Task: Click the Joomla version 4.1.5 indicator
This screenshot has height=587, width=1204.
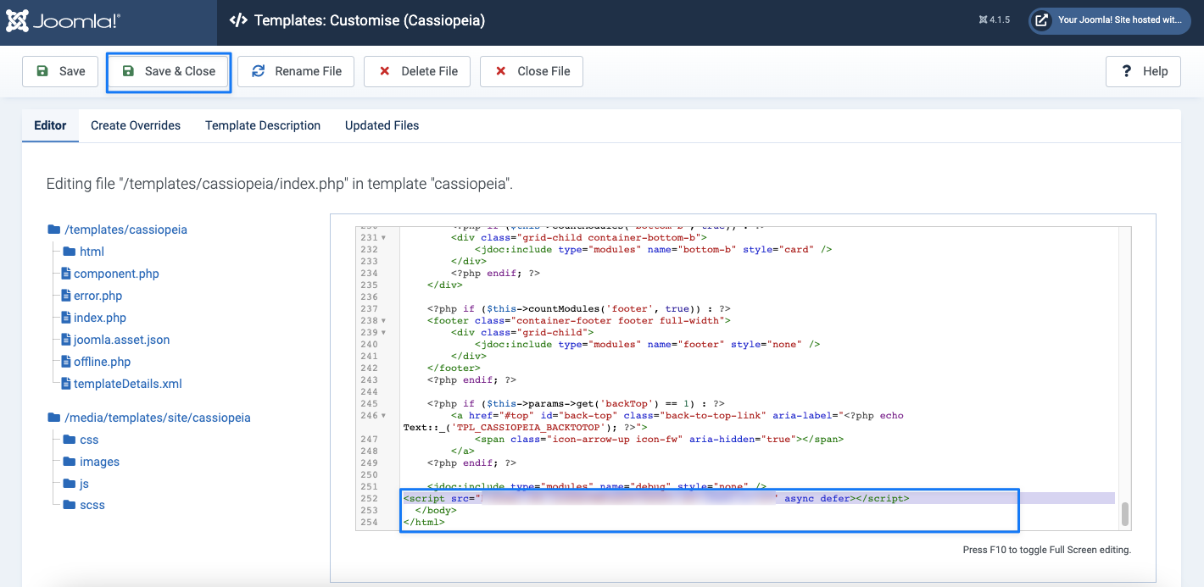Action: 994,20
